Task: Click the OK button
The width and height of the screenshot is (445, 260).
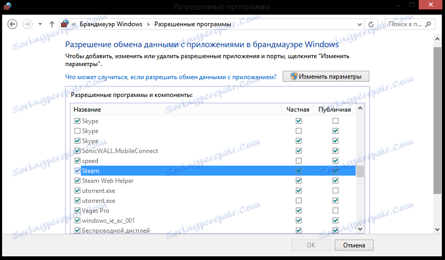Action: pos(311,245)
